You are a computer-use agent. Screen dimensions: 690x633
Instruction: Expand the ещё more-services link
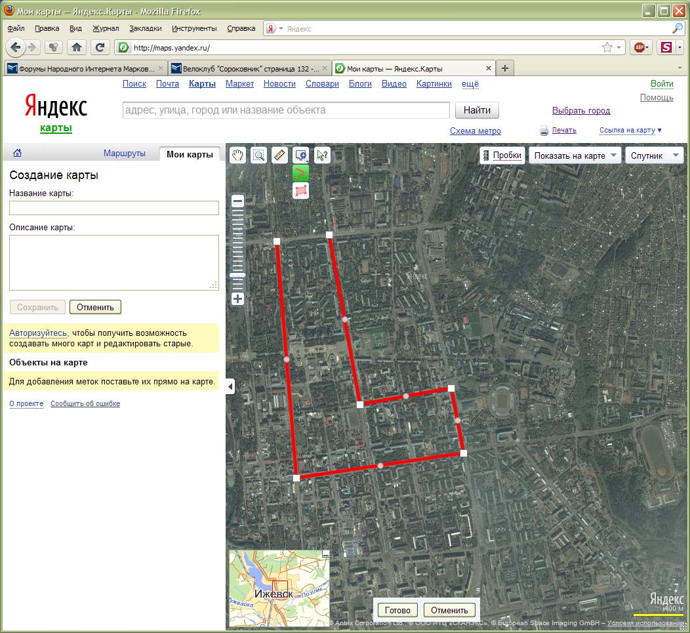[x=470, y=84]
